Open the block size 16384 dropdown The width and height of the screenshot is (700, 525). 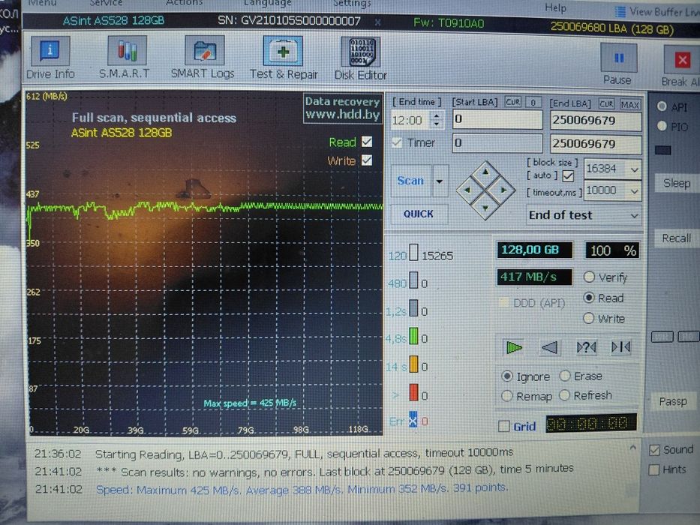tap(634, 169)
